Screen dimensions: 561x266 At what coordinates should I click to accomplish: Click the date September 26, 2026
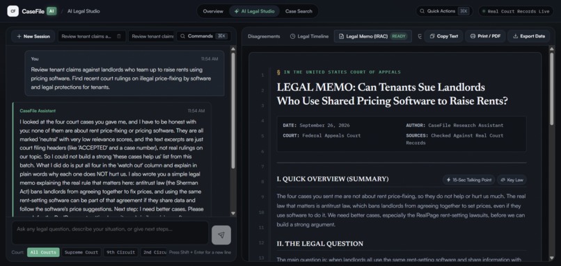click(x=324, y=125)
